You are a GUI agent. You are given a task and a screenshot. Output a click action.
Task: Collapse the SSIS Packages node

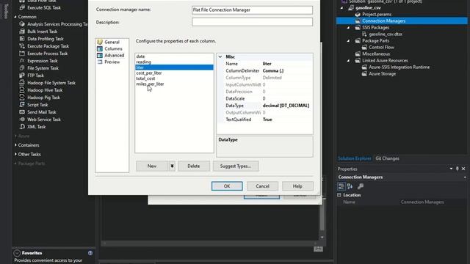coord(348,28)
